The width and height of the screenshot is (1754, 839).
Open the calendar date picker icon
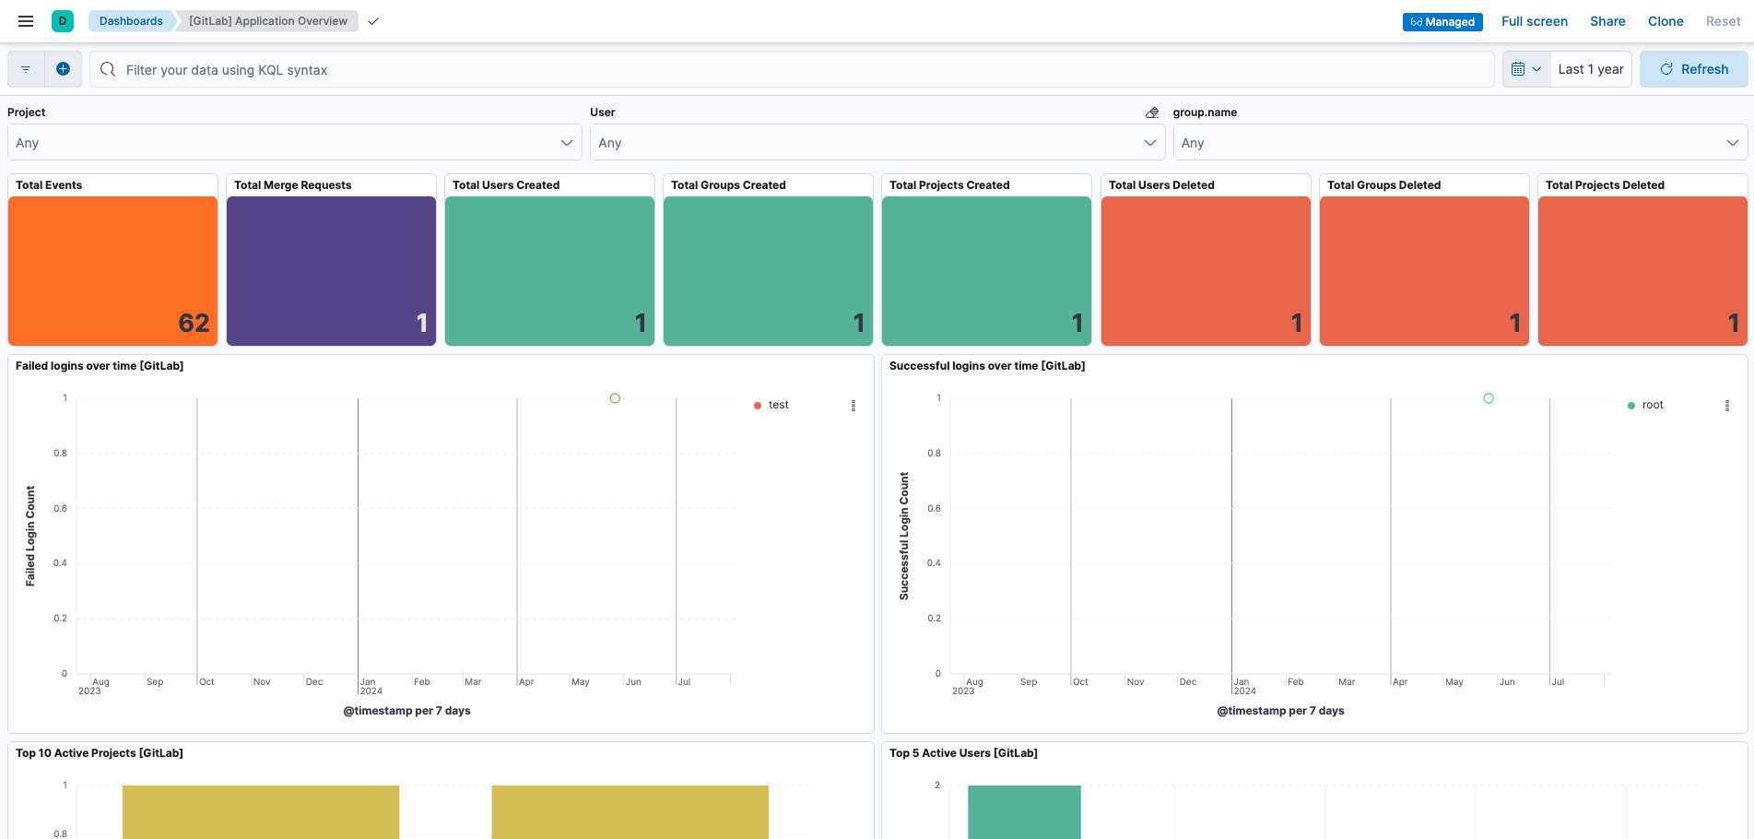(x=1519, y=68)
